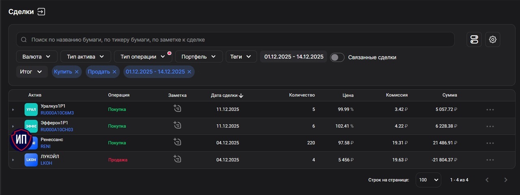Remove the Купить filter chip
Image resolution: width=520 pixels, height=195 pixels.
point(76,72)
